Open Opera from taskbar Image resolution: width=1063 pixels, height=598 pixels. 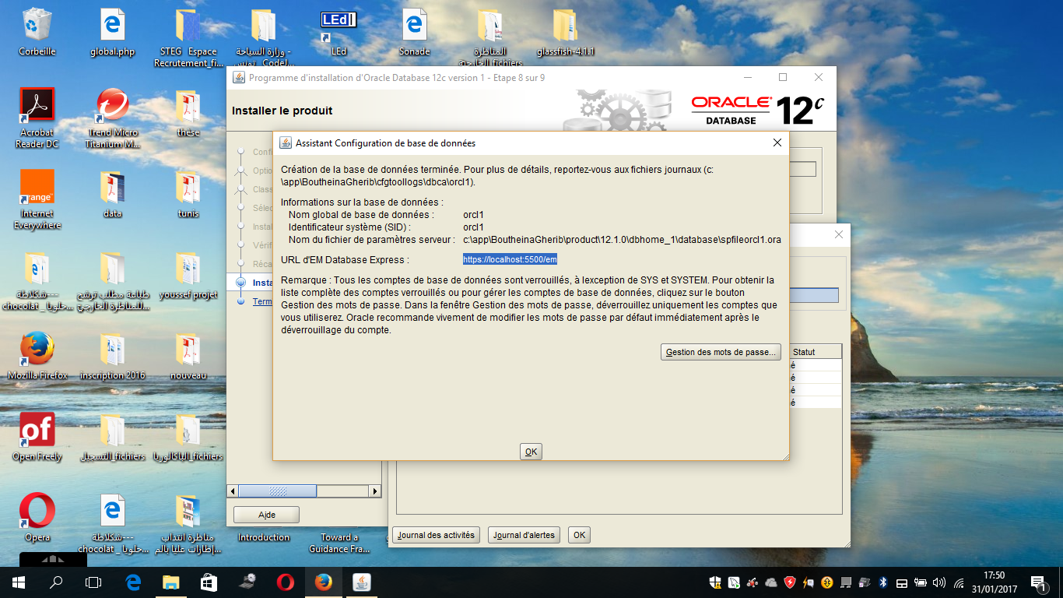(286, 582)
